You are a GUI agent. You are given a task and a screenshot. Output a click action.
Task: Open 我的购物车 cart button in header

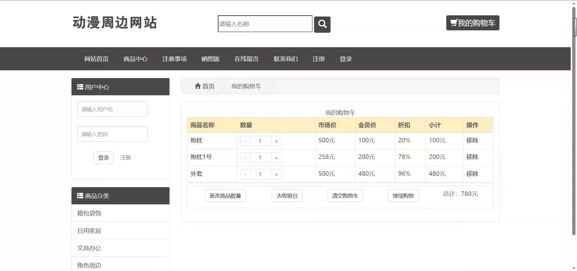pos(472,23)
